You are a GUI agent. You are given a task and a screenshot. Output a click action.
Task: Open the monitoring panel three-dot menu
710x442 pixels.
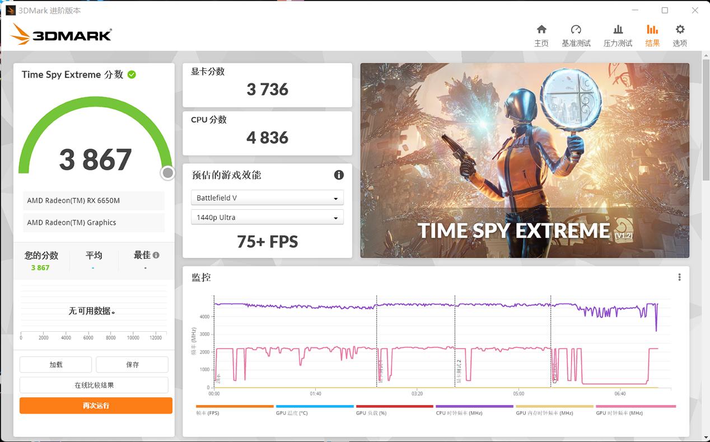[679, 278]
